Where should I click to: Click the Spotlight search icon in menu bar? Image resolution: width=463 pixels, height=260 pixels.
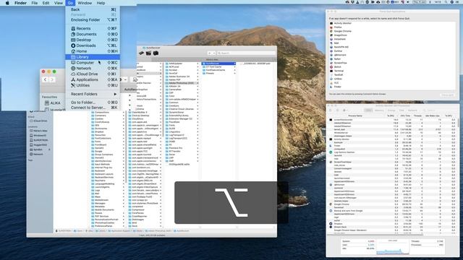(446, 2)
